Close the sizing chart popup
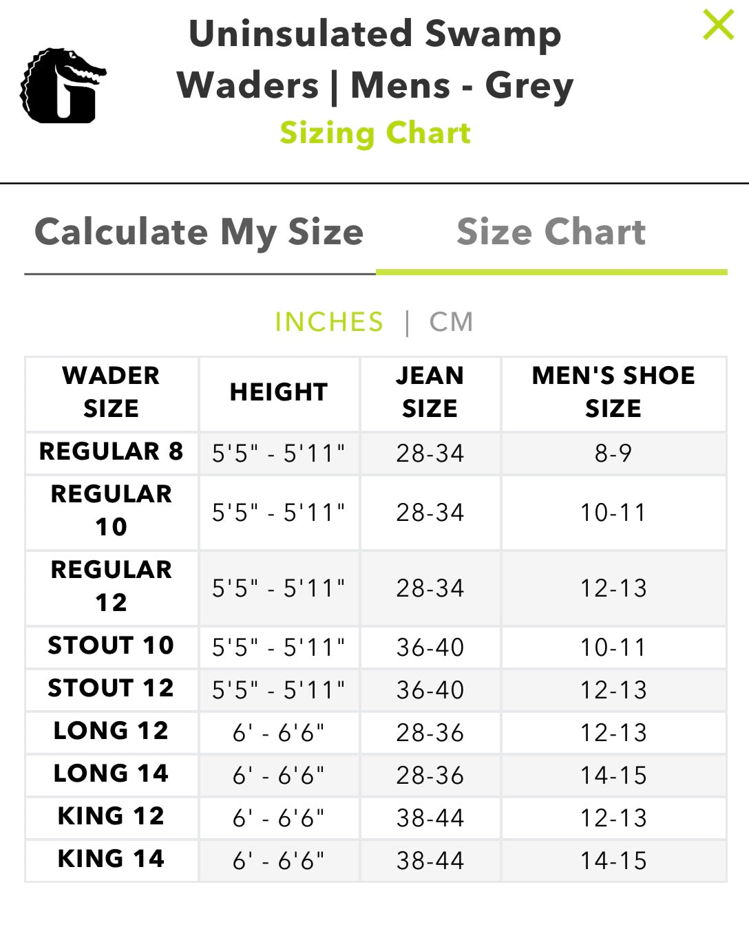This screenshot has width=749, height=940. click(718, 25)
